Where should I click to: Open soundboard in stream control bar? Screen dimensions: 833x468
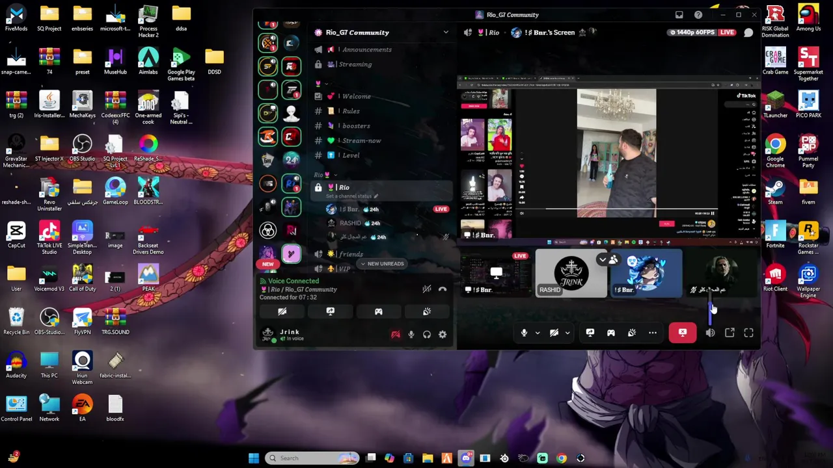(x=632, y=333)
